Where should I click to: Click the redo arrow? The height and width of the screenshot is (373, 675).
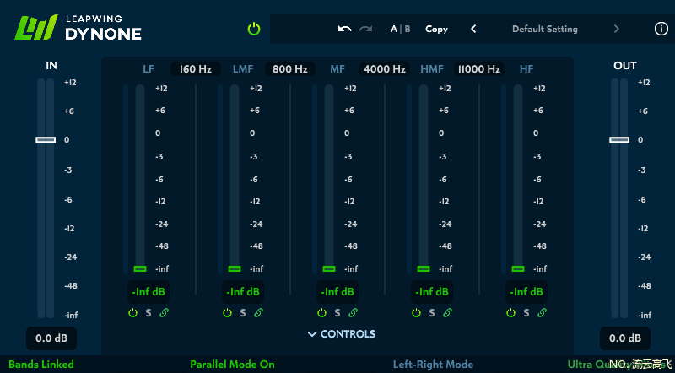tap(365, 29)
